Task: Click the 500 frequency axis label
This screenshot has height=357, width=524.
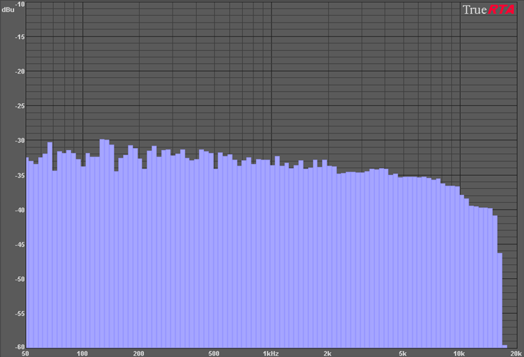Action: pyautogui.click(x=214, y=353)
